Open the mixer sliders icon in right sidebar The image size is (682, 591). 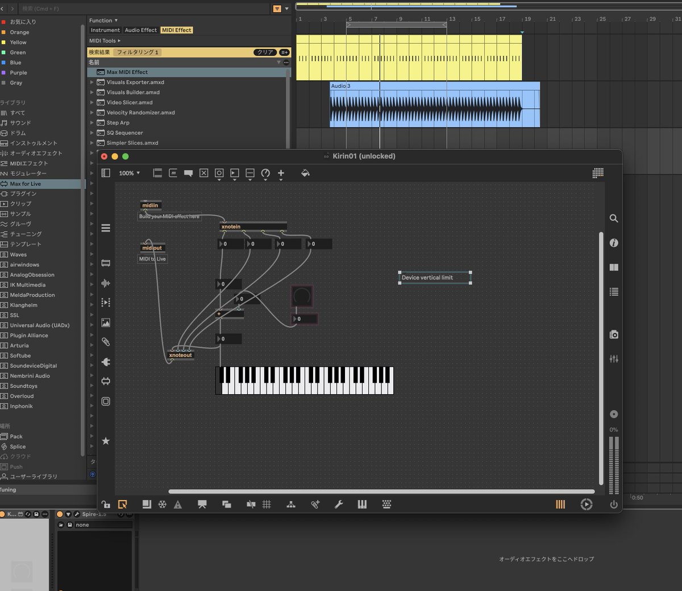click(614, 359)
